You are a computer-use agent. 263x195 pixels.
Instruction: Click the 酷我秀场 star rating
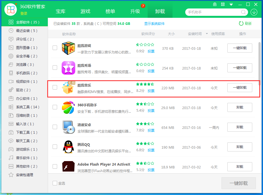tap(145, 64)
